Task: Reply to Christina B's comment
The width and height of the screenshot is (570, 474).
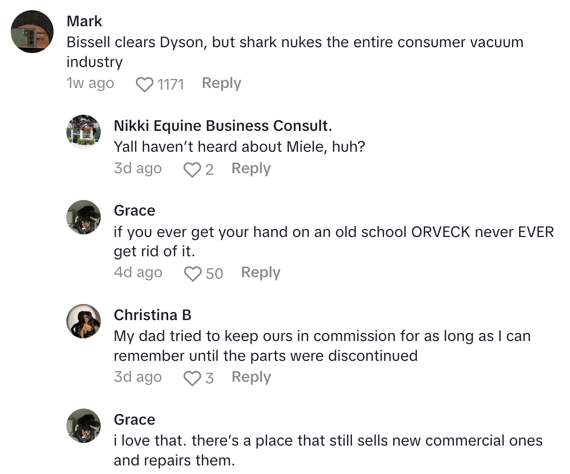Action: 251,377
